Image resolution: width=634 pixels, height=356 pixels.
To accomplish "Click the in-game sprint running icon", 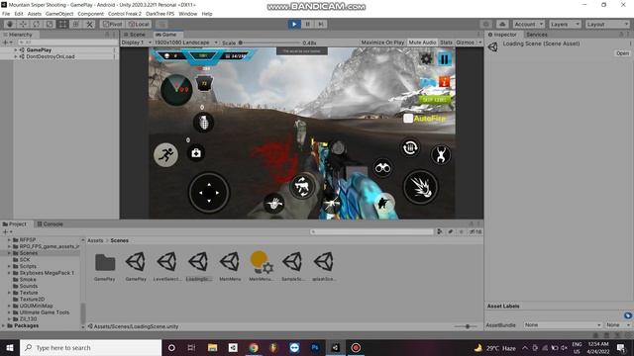I will coord(165,154).
